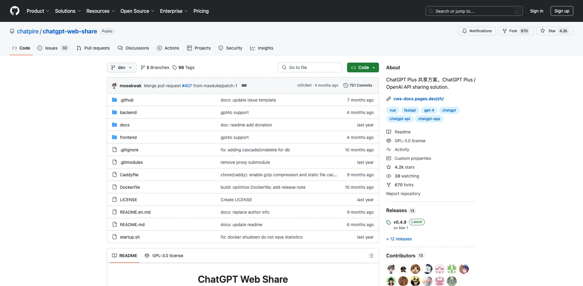The image size is (583, 286).
Task: Click the Readme book icon in About
Action: click(389, 132)
